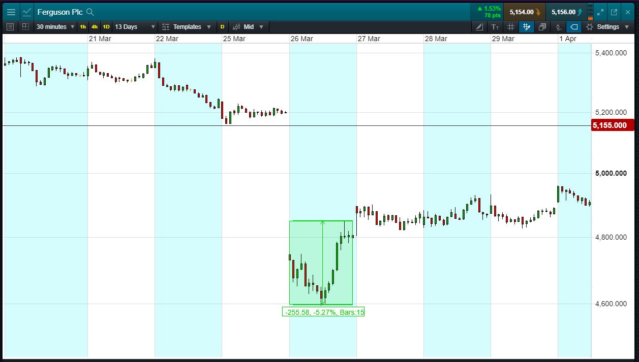639x362 pixels.
Task: Click the 4,600.000 price axis label
Action: pyautogui.click(x=611, y=304)
